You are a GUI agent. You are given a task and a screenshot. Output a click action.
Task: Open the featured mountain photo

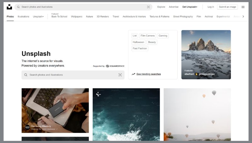click(206, 55)
